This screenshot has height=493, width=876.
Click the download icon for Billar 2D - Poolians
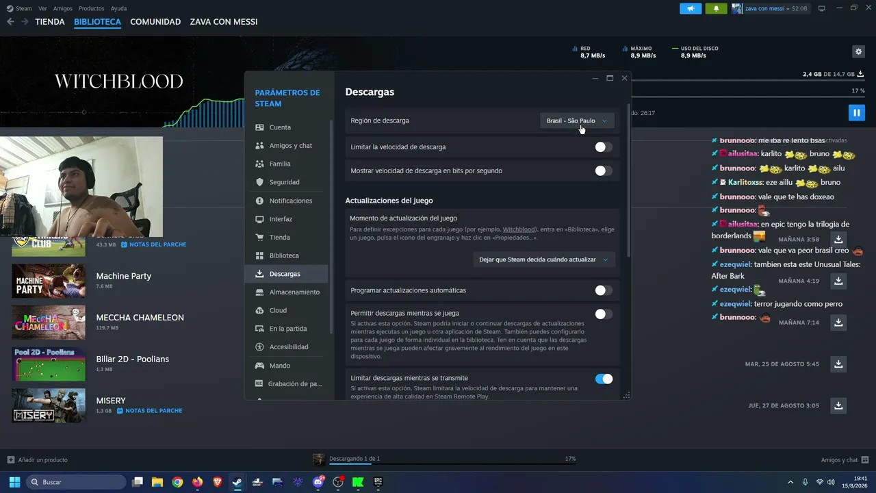point(838,364)
